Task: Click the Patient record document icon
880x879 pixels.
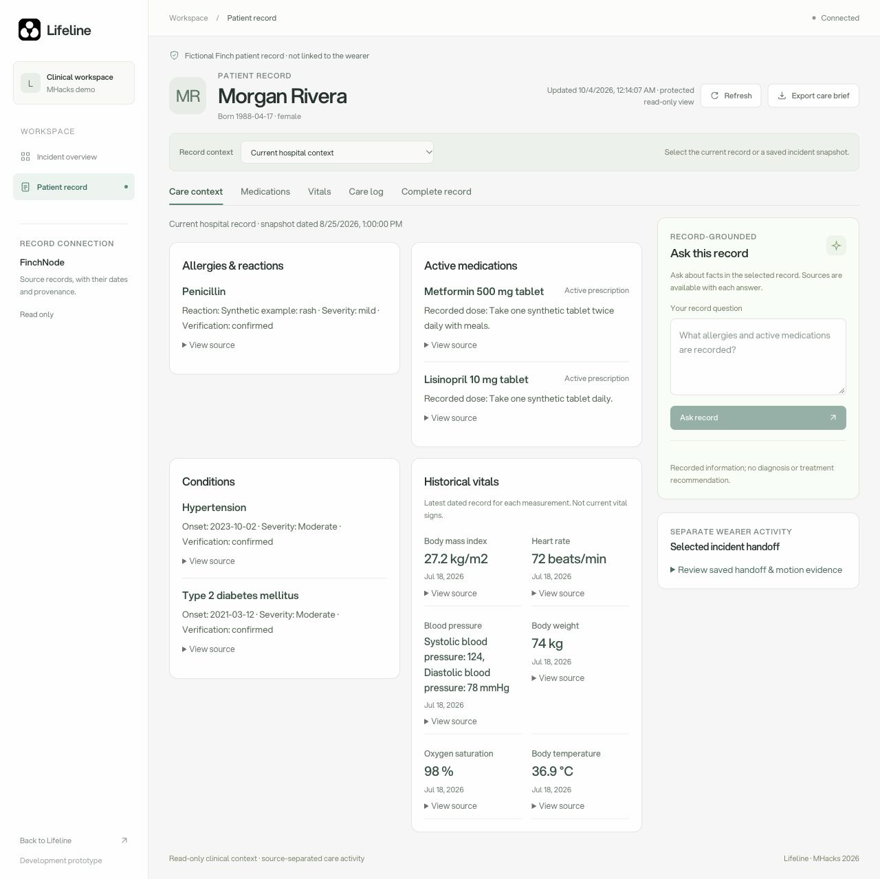Action: click(25, 187)
